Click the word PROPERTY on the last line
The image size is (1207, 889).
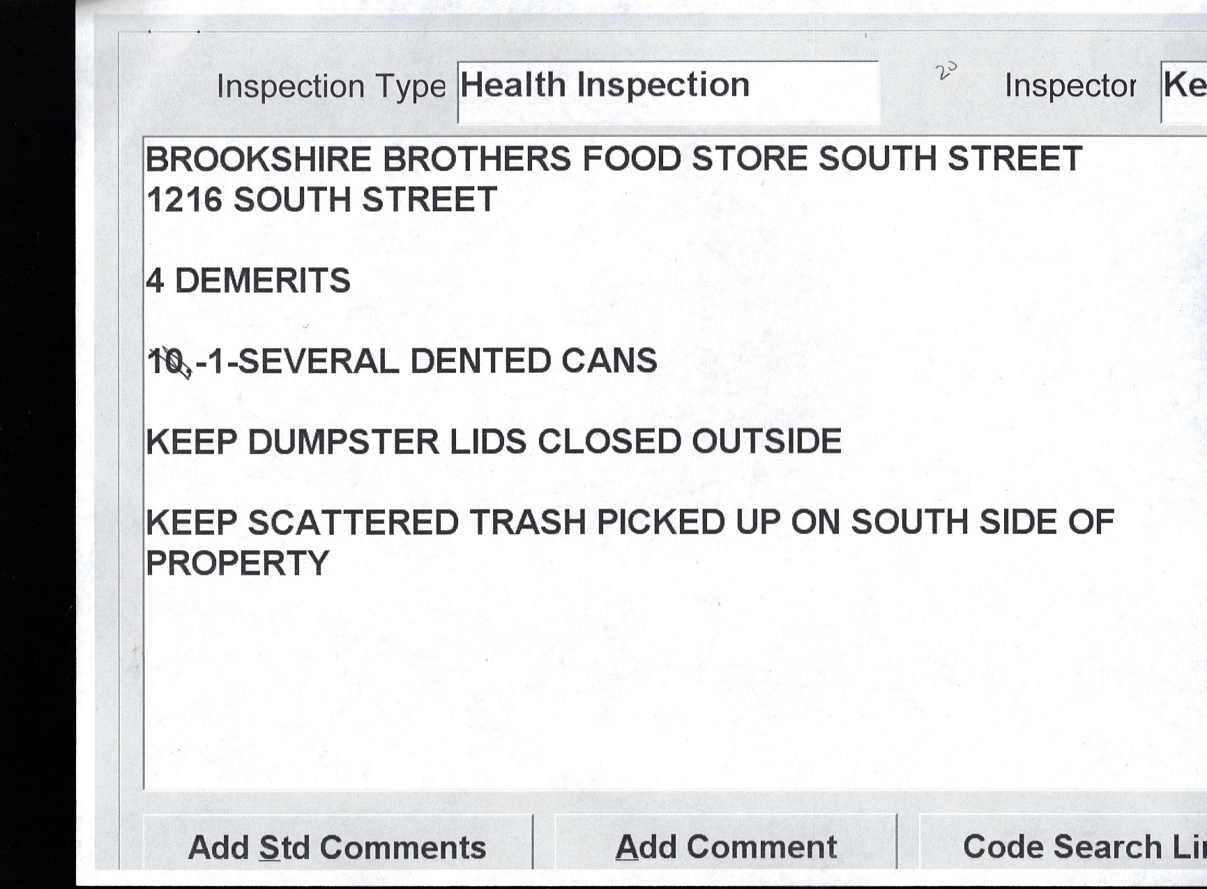[237, 563]
